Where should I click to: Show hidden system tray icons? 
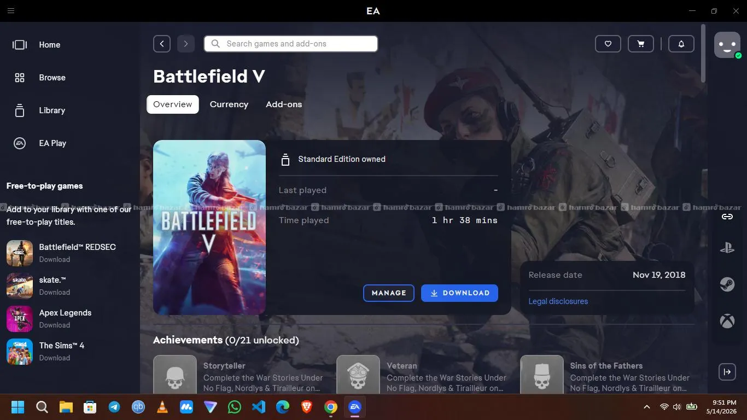[647, 407]
